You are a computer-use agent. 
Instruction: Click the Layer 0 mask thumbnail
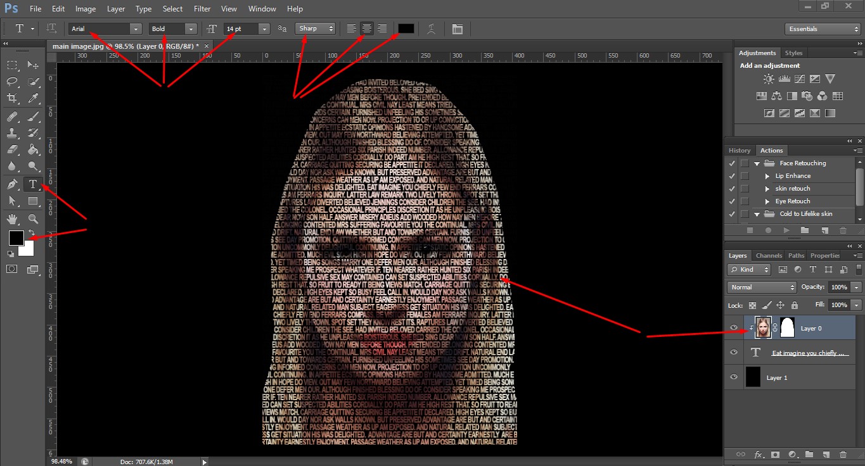[786, 328]
